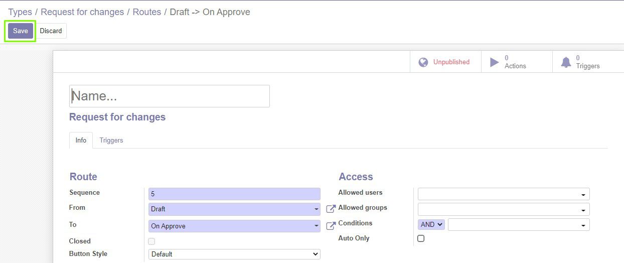Expand the Allowed groups dropdown

click(x=504, y=209)
